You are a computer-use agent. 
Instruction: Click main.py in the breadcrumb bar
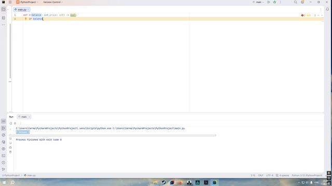(30, 176)
